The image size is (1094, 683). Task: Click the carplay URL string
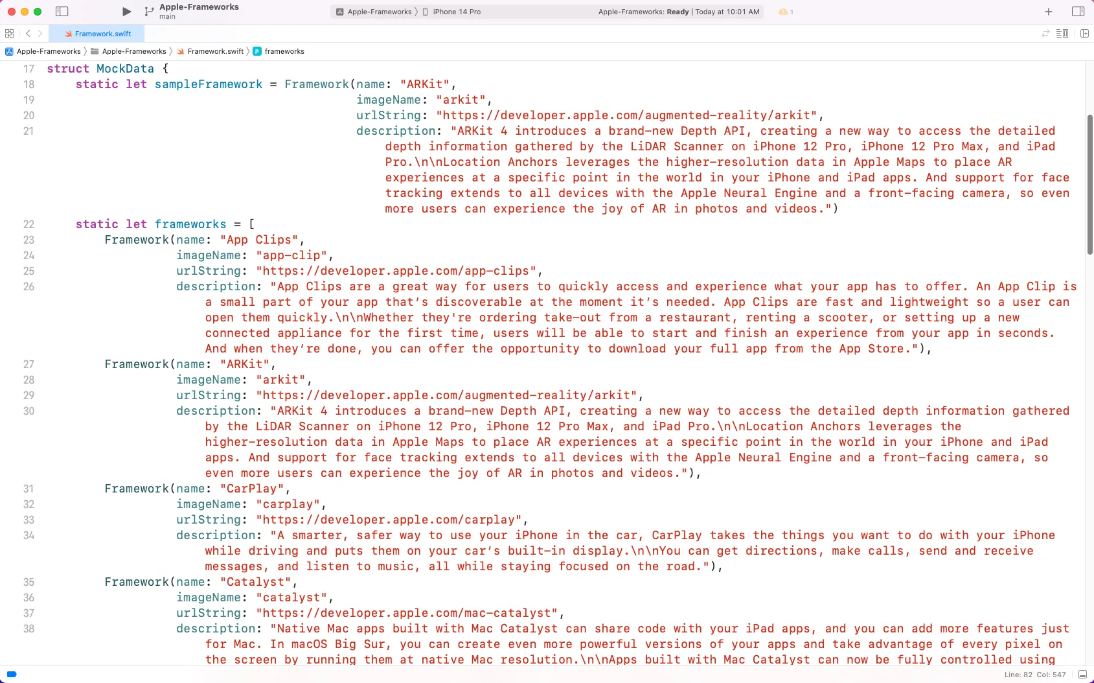(x=389, y=520)
